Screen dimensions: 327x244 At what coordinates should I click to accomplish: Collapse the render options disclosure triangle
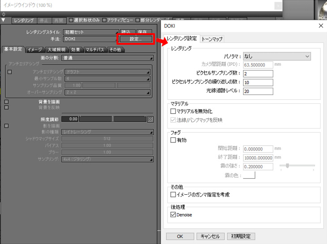pyautogui.click(x=3, y=20)
